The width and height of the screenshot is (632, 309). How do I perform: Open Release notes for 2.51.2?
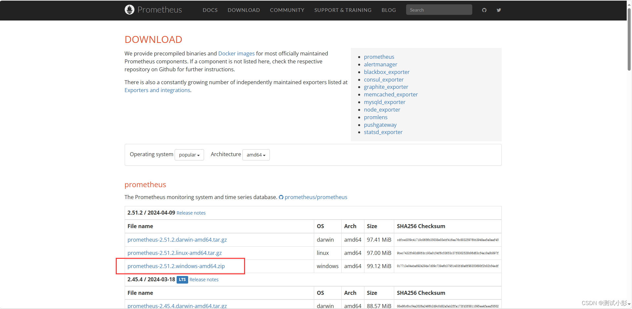click(x=191, y=213)
